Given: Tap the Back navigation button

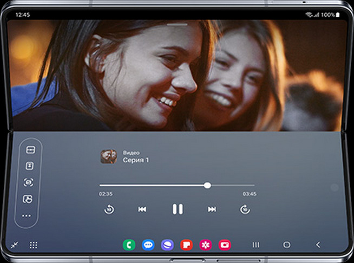Looking at the screenshot, I should [x=318, y=245].
